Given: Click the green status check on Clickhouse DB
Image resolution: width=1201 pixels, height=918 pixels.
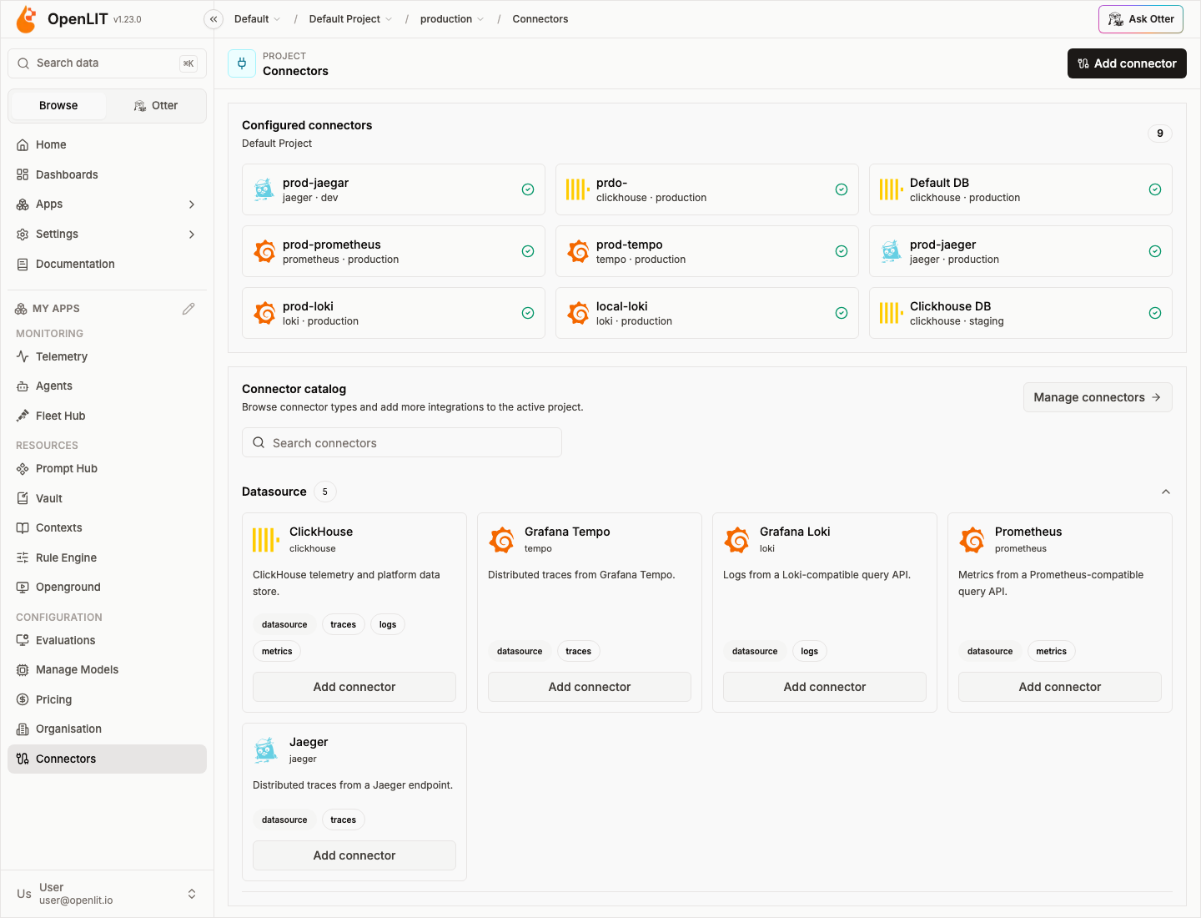Looking at the screenshot, I should coord(1155,313).
